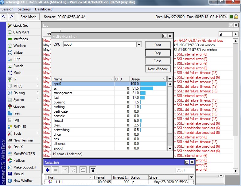Add new Netwatch host with plus icon
This screenshot has height=186, width=241.
pyautogui.click(x=48, y=170)
